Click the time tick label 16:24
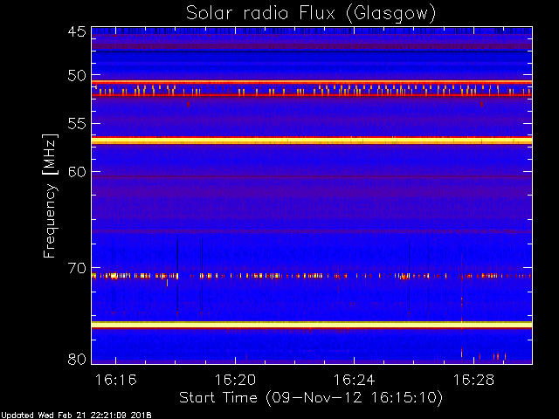 (354, 380)
